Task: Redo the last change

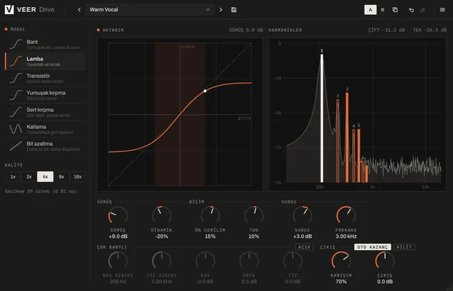Action: pyautogui.click(x=423, y=10)
